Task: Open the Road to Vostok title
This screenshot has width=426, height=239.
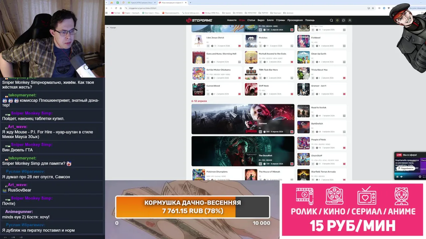Action: (x=319, y=108)
